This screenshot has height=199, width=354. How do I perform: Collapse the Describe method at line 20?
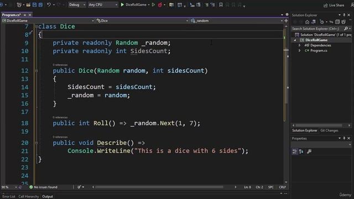(37, 143)
